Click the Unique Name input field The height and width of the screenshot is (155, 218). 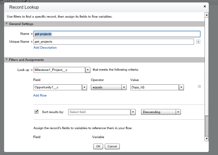pos(114,42)
